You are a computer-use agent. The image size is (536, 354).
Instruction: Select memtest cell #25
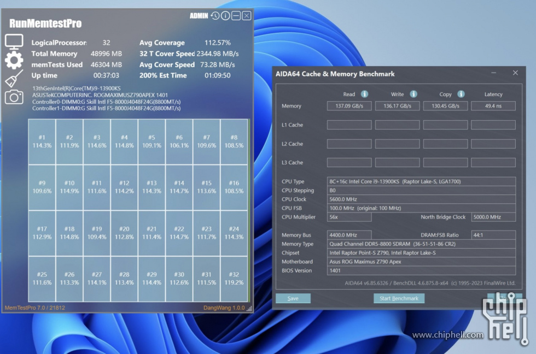click(x=42, y=279)
